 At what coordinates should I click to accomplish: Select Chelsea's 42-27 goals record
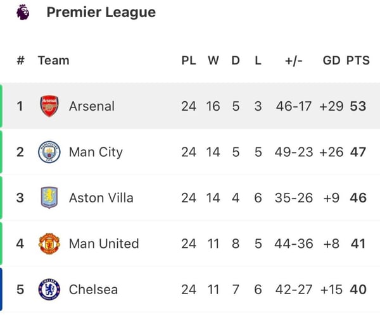[x=294, y=289]
